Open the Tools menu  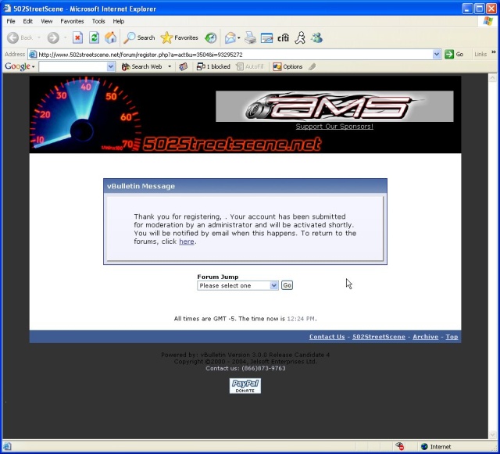[98, 21]
